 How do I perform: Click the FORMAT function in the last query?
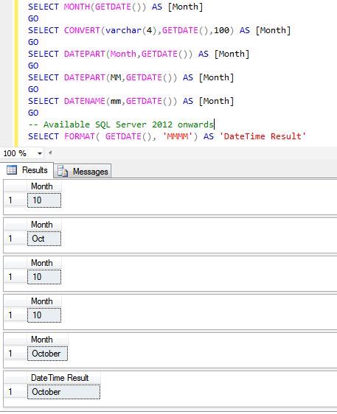pyautogui.click(x=80, y=136)
